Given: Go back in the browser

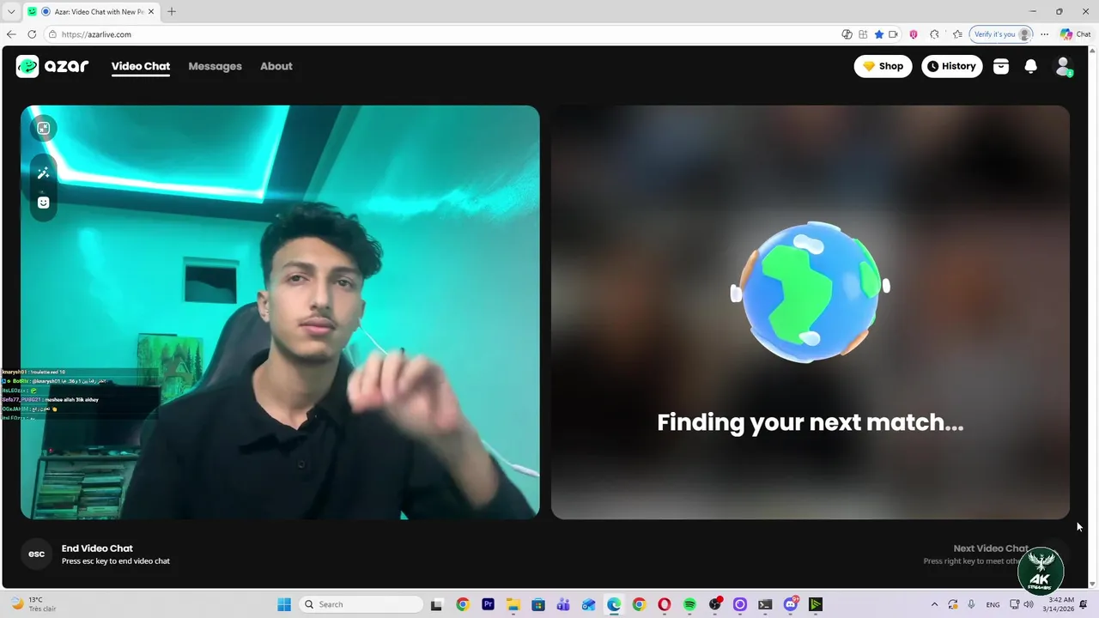Looking at the screenshot, I should [11, 34].
